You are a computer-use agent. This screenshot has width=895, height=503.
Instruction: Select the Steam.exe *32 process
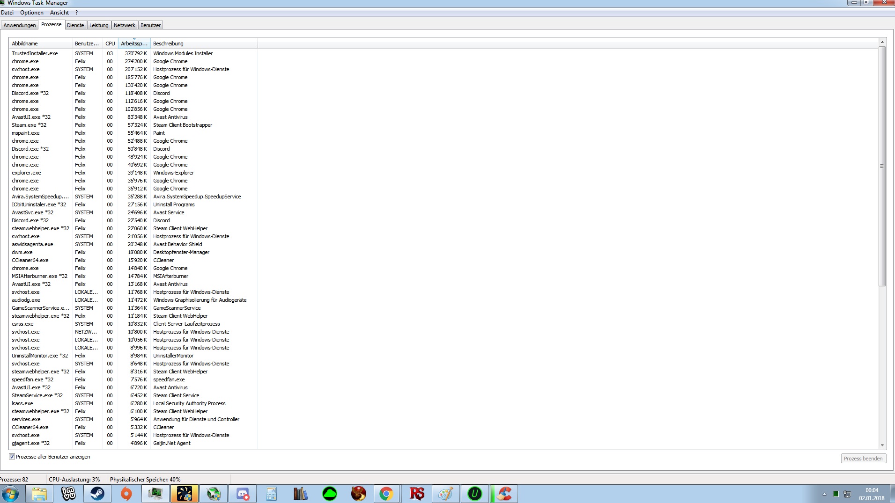point(133,125)
